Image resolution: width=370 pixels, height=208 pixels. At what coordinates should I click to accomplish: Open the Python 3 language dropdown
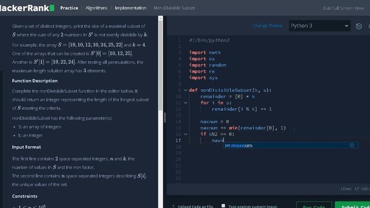coord(320,25)
